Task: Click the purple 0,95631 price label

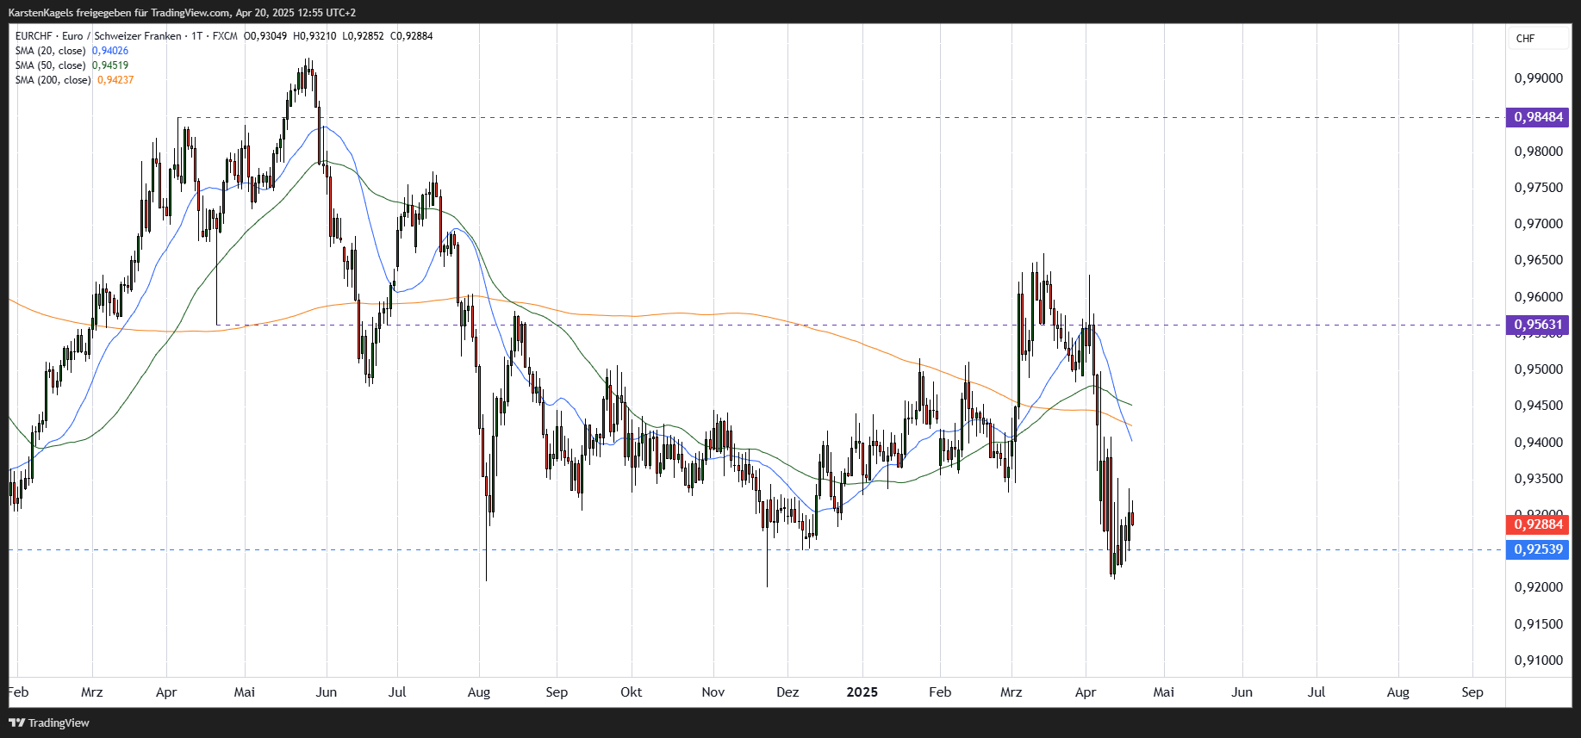Action: pos(1538,325)
